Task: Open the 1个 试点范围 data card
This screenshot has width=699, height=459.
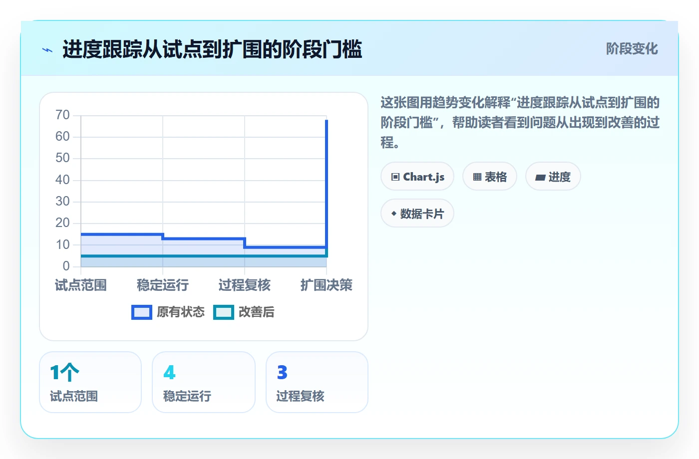Action: pos(90,382)
